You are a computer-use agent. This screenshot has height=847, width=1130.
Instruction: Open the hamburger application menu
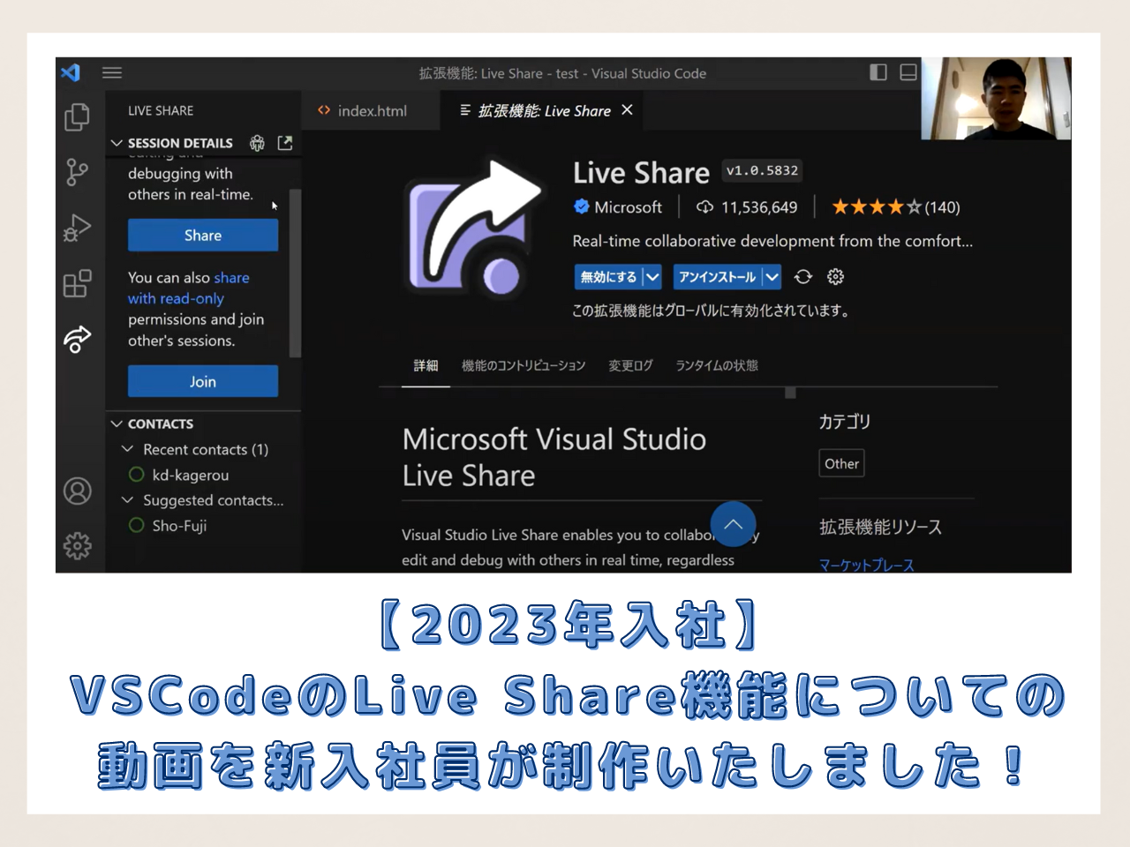112,73
